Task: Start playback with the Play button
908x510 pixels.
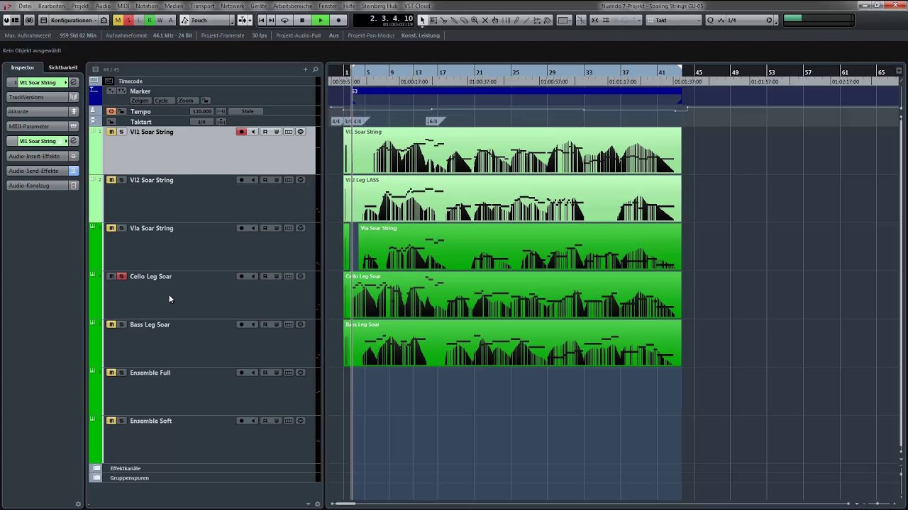Action: pyautogui.click(x=321, y=21)
